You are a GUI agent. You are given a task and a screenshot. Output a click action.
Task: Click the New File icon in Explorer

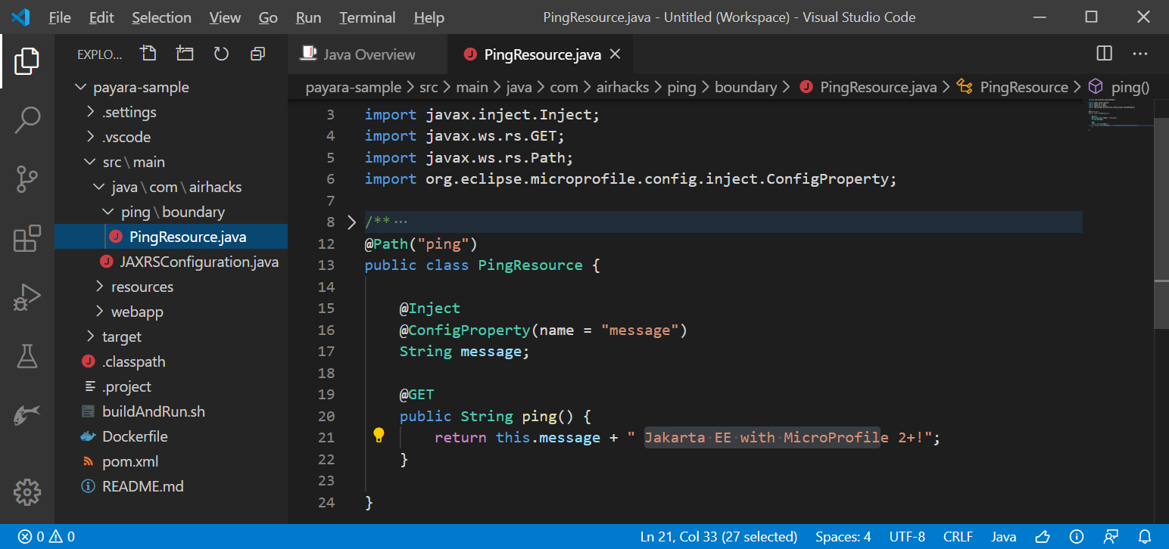tap(148, 54)
